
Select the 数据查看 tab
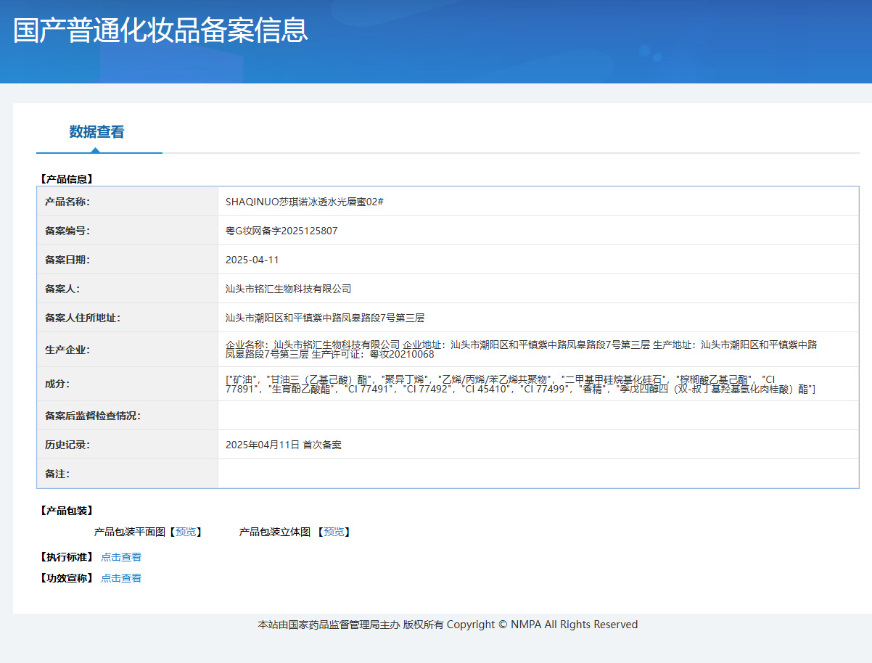[96, 132]
